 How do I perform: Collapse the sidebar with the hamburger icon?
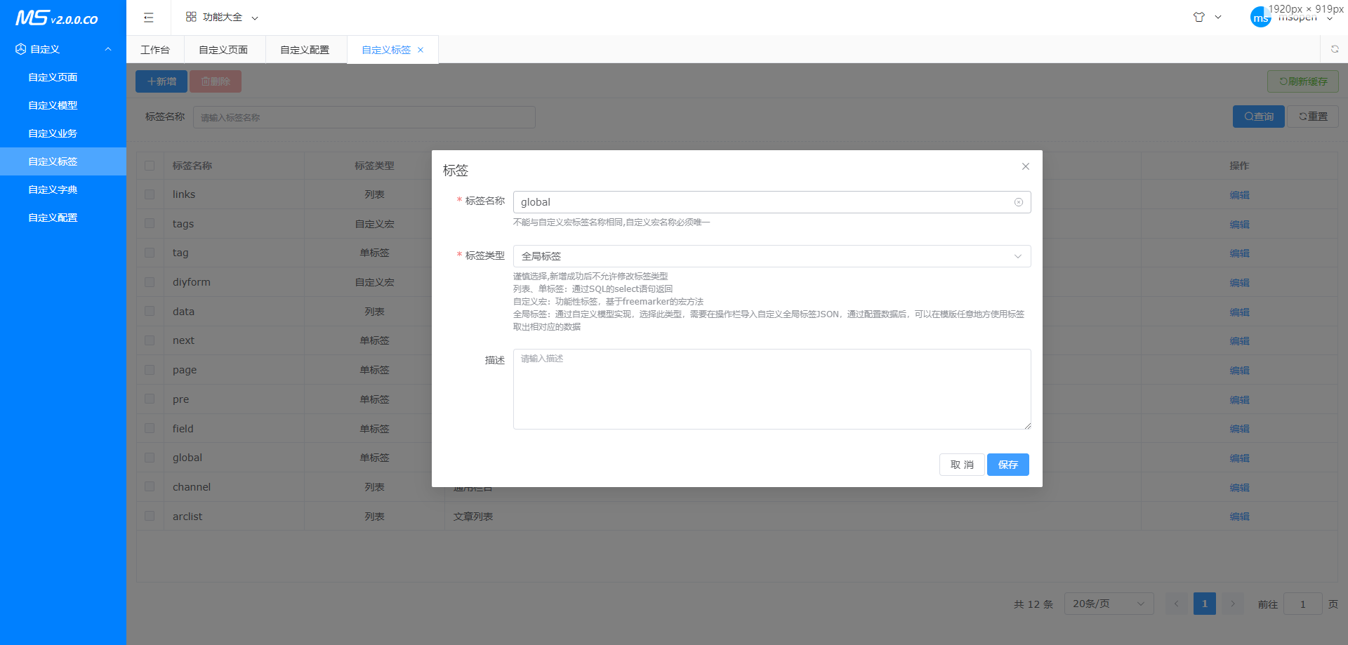tap(148, 18)
